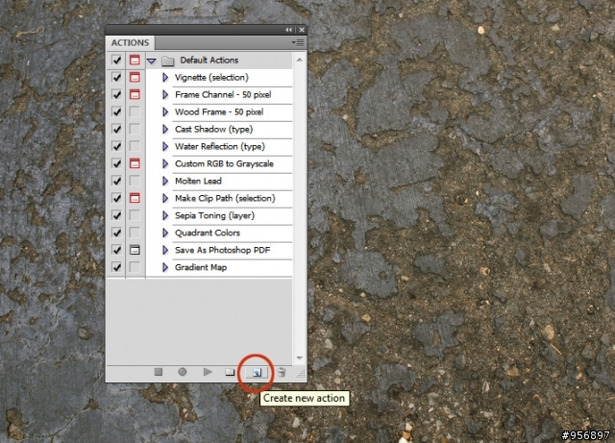The width and height of the screenshot is (615, 443).
Task: Click the Stop playing/recording square button
Action: click(159, 372)
